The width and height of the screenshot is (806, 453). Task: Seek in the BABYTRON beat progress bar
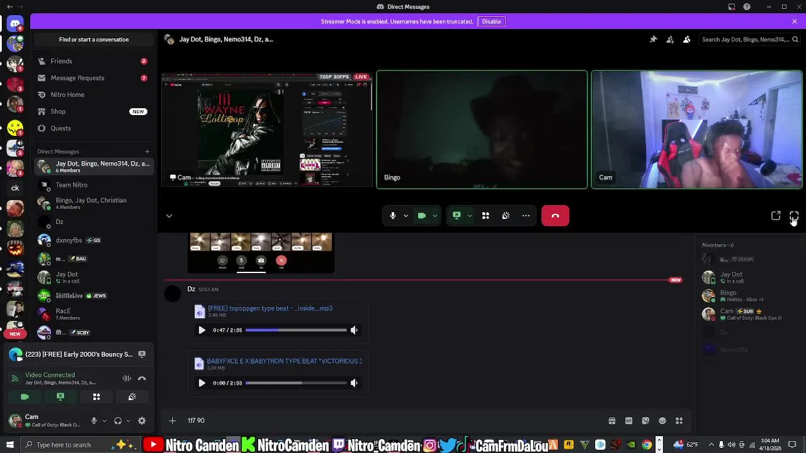(x=296, y=383)
